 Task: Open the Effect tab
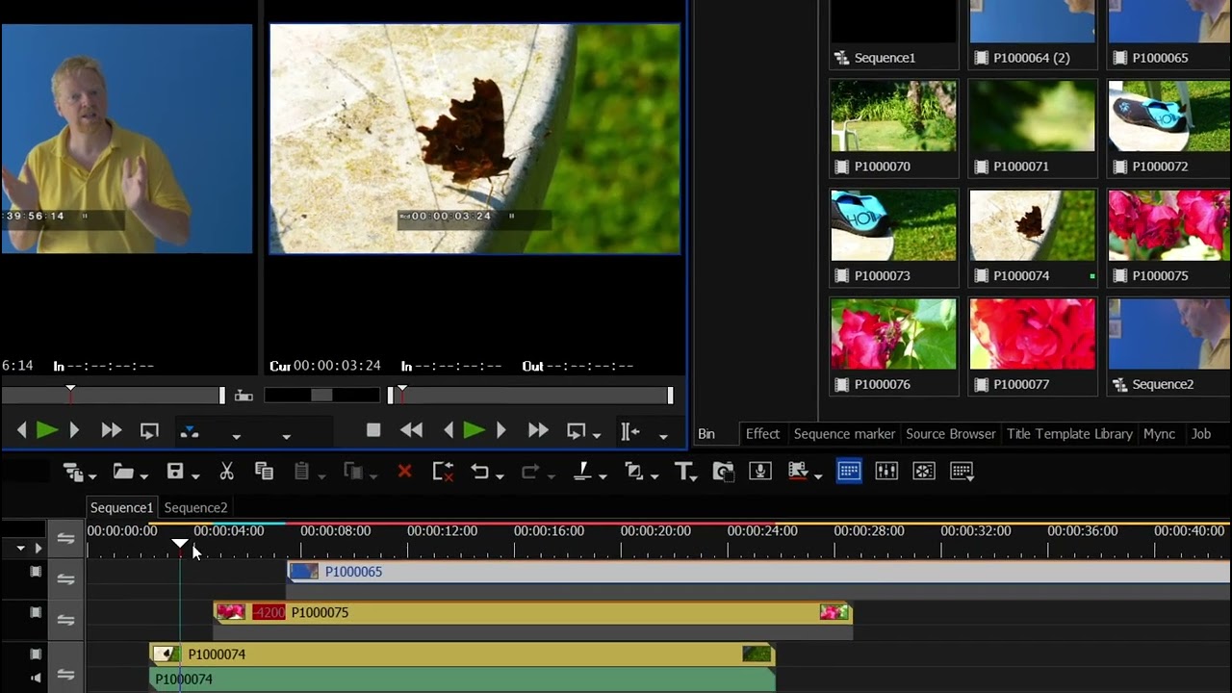(762, 434)
